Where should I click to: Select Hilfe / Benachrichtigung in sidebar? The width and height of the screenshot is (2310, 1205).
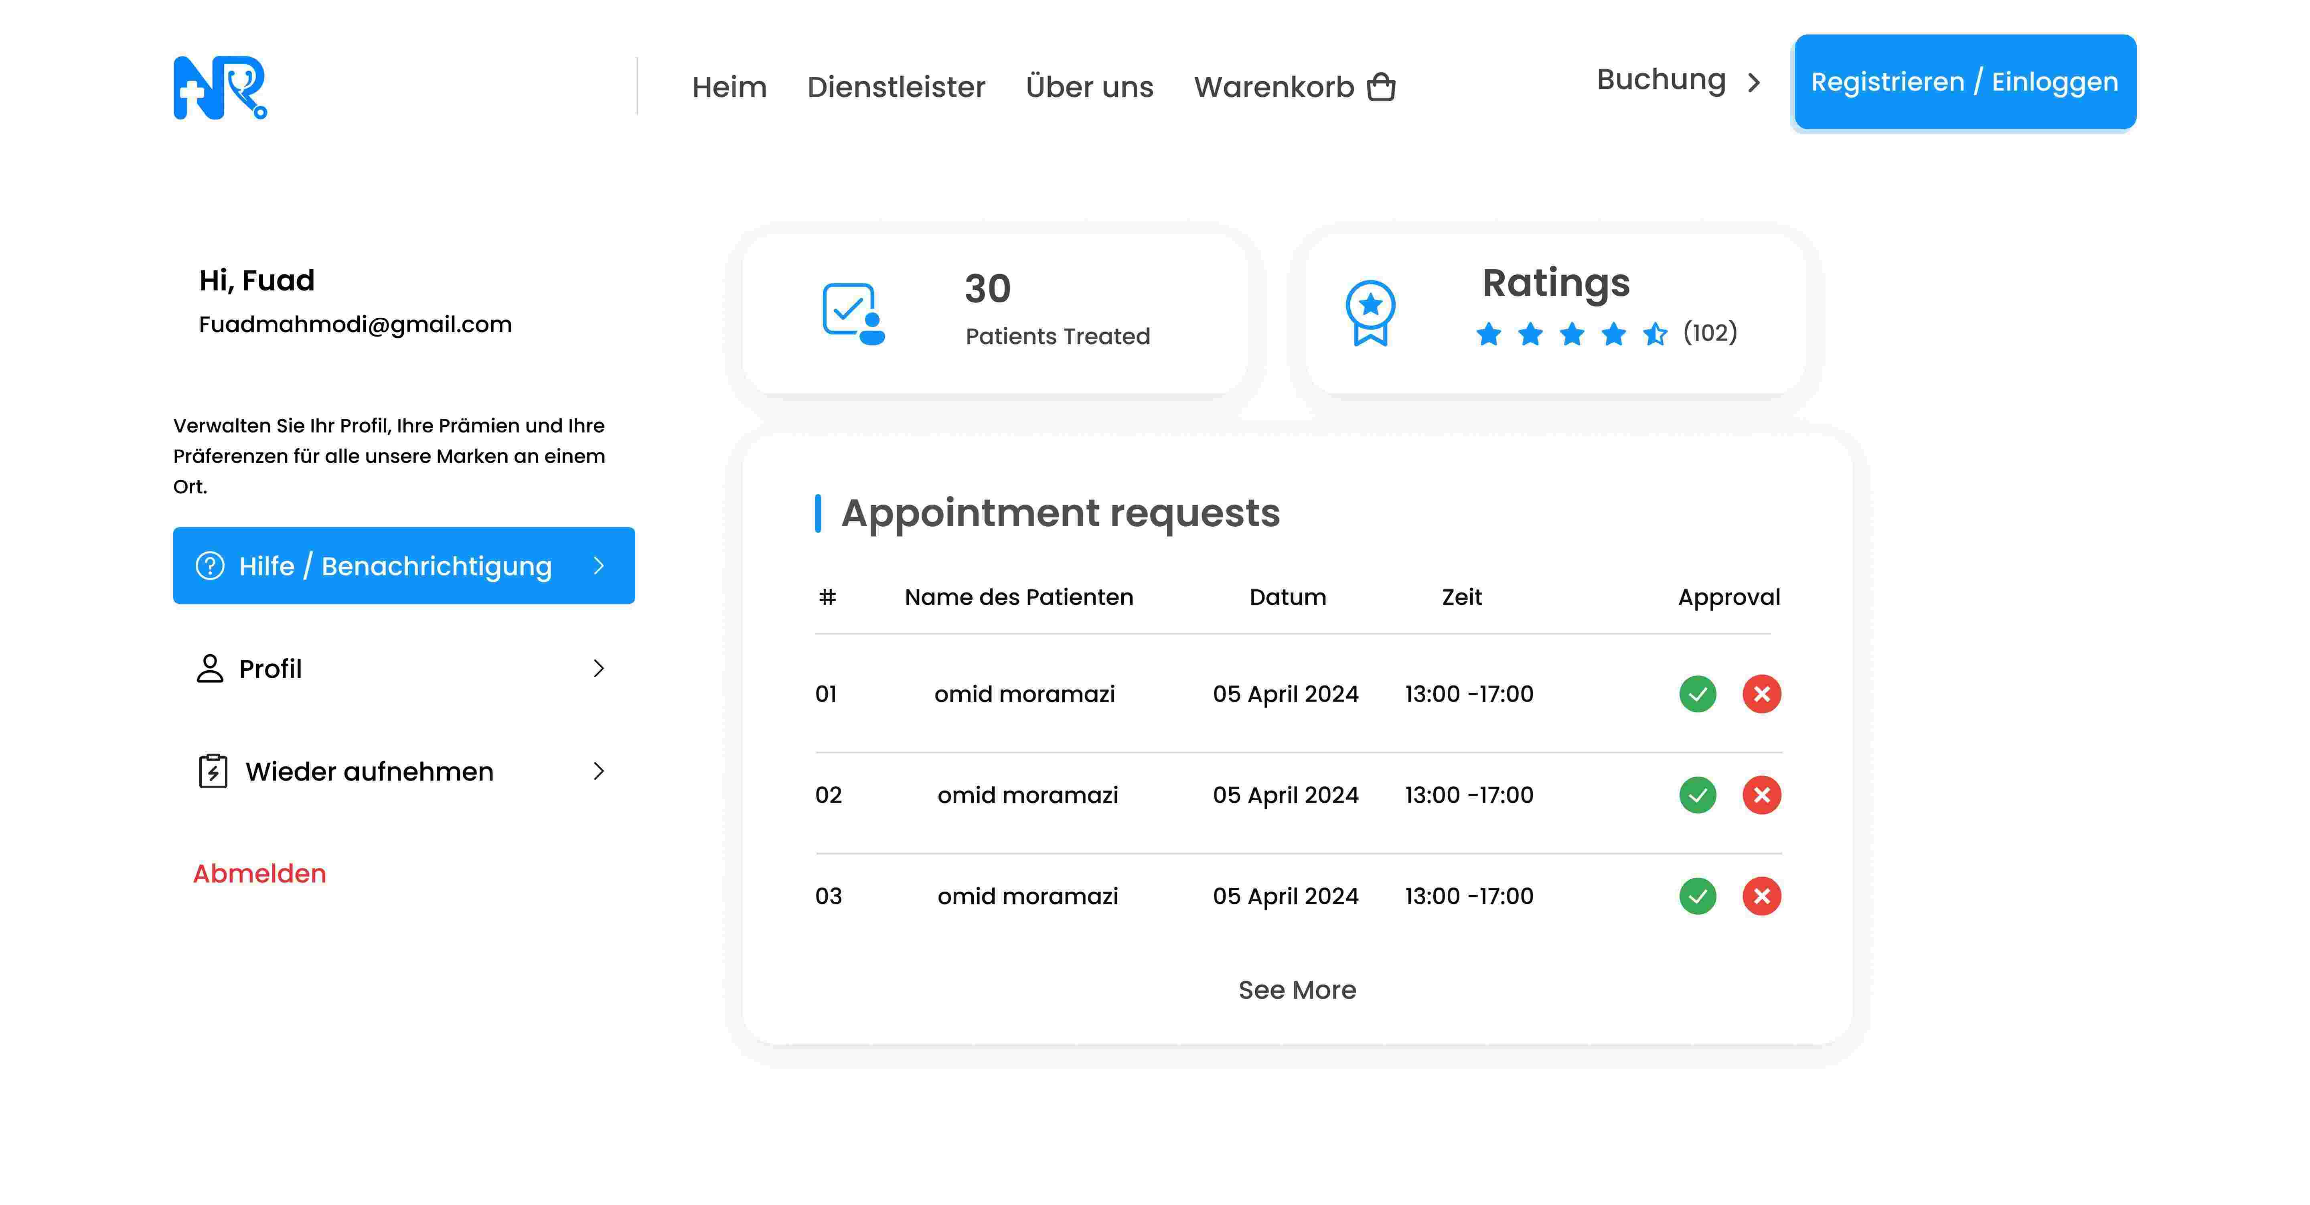point(403,566)
